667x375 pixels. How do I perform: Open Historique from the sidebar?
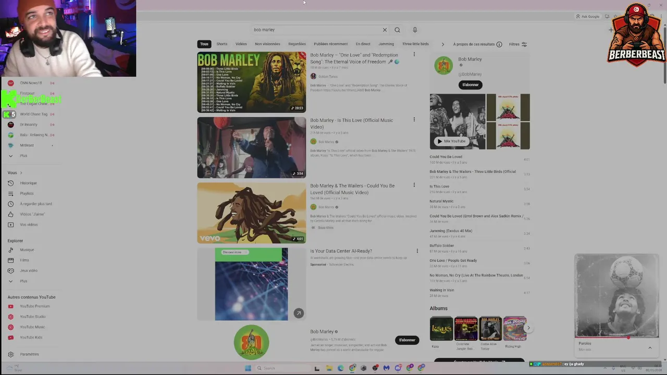click(x=28, y=183)
